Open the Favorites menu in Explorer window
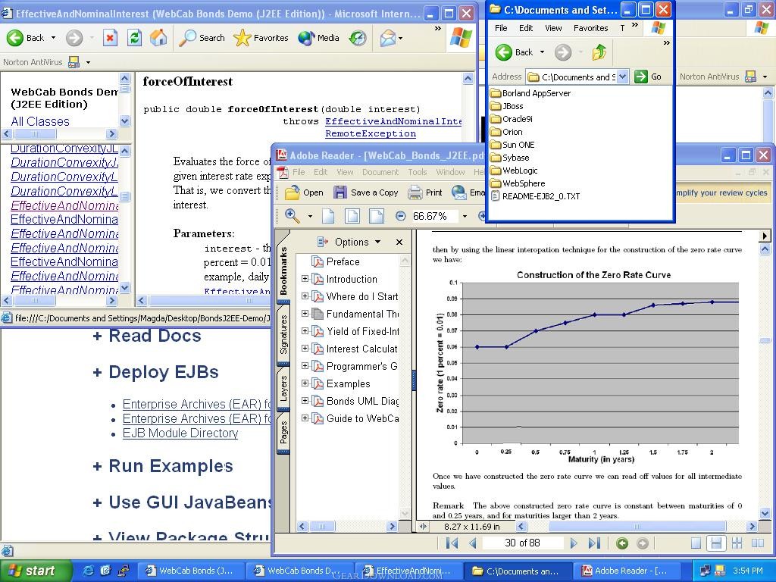 tap(590, 28)
